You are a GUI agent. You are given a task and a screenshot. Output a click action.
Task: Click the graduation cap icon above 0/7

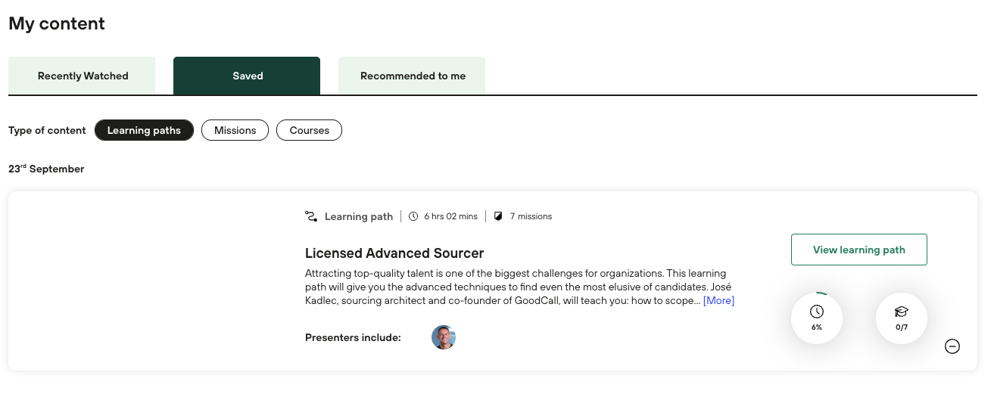(901, 312)
